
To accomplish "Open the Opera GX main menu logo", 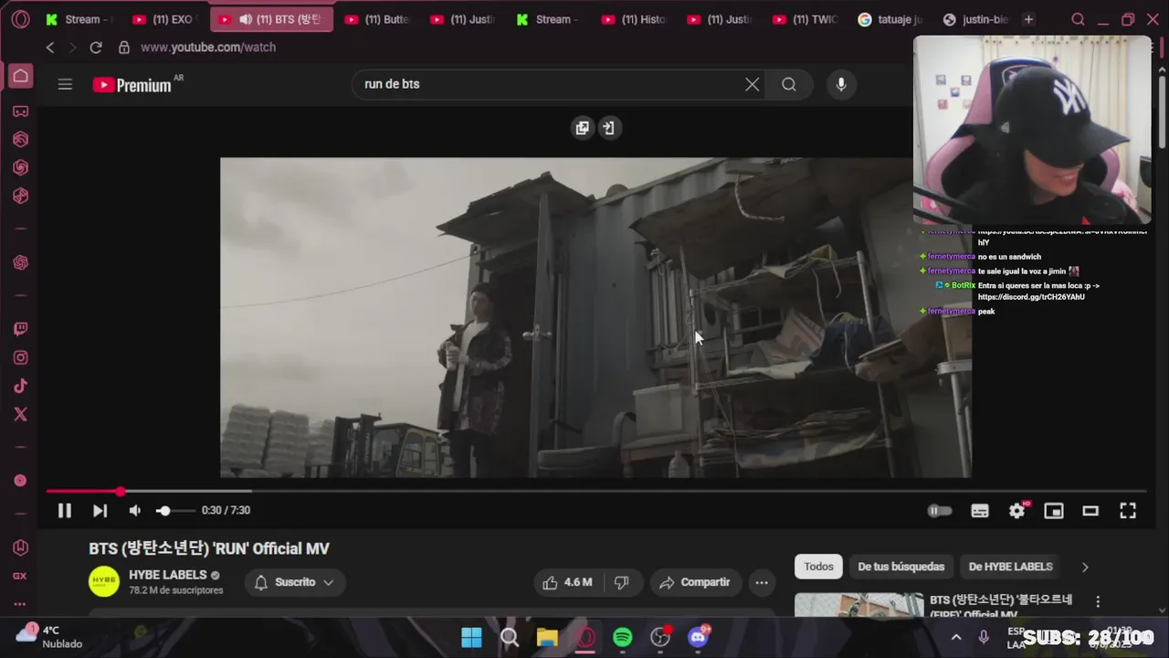I will pyautogui.click(x=20, y=19).
